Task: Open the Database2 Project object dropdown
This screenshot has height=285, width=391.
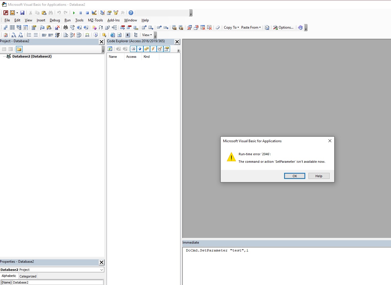Action: (102, 270)
